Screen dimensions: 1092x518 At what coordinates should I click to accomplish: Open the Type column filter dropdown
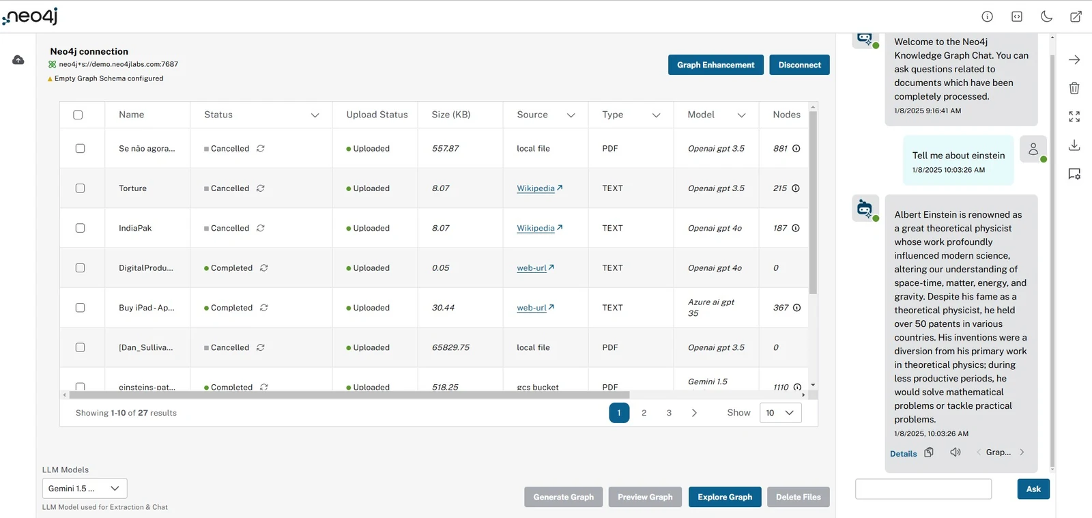tap(656, 115)
